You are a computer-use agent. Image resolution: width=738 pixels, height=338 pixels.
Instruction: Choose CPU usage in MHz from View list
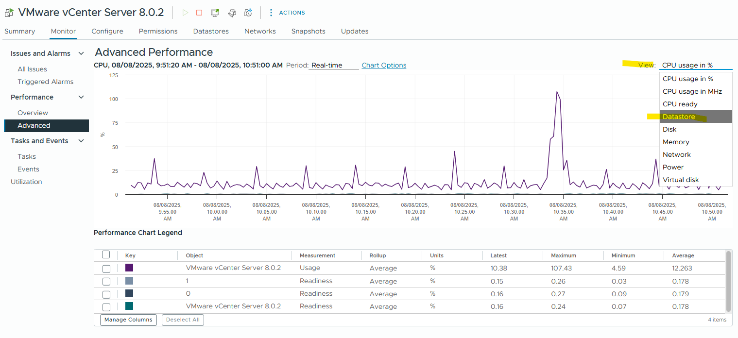click(696, 91)
